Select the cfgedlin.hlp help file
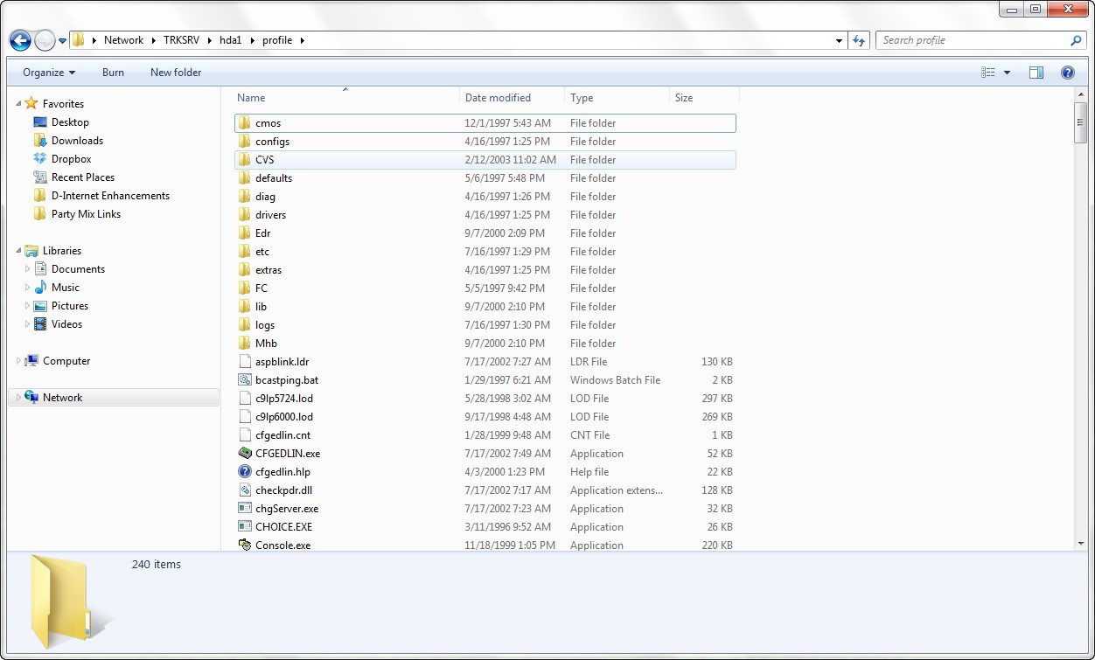Screen dimensions: 1095x660 click(x=282, y=472)
